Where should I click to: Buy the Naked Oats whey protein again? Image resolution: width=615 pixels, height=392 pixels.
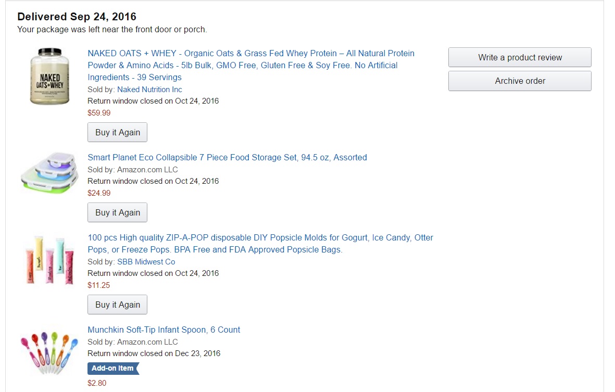(x=117, y=132)
